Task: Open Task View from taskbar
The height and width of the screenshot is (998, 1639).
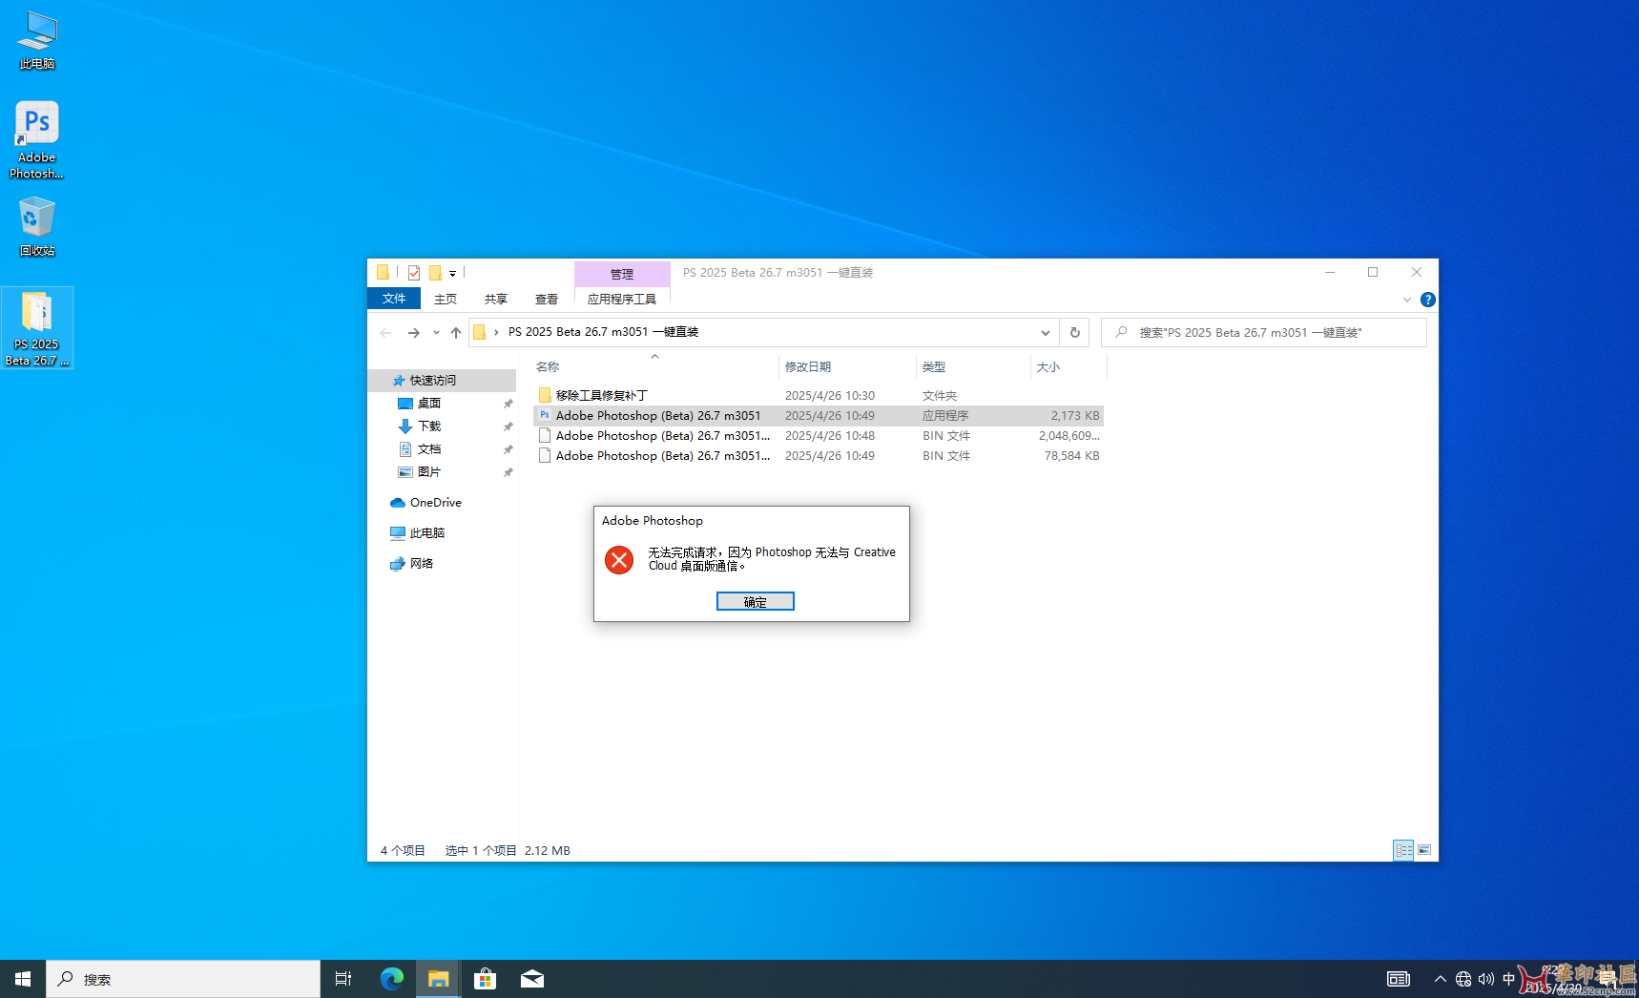Action: point(343,979)
